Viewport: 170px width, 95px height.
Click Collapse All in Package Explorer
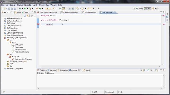(x=25, y=16)
